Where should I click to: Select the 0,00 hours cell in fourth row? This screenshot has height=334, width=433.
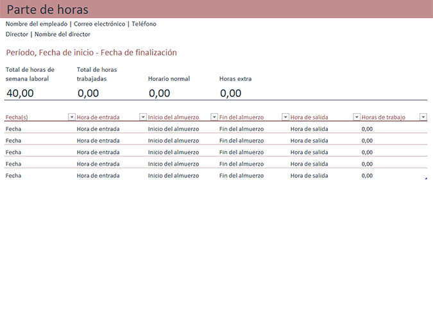click(x=367, y=164)
